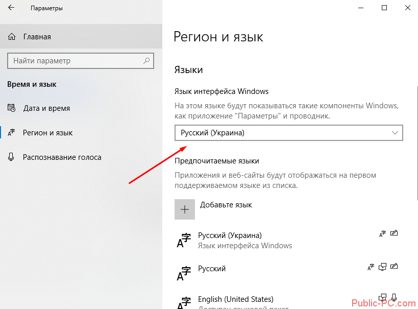Click the vertical scrollbar on right edge
The width and height of the screenshot is (418, 309).
(416, 143)
